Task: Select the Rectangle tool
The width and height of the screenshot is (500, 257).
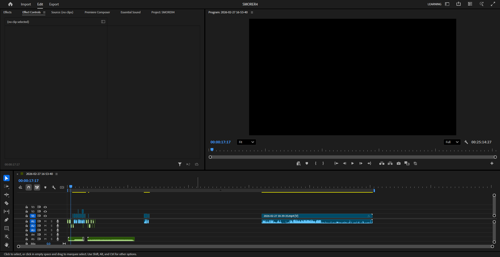Action: [6, 228]
